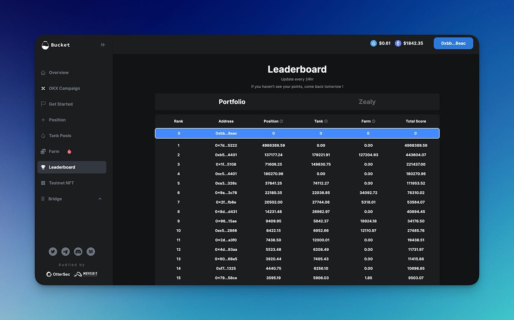This screenshot has width=514, height=320.
Task: Toggle the highlighted rank 0 row
Action: [297, 133]
